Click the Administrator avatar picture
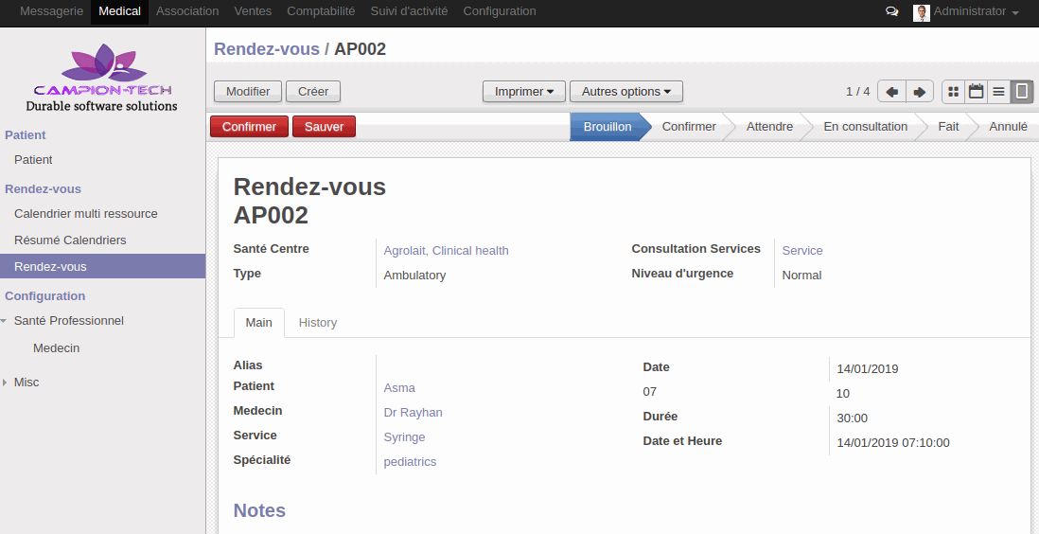This screenshot has width=1039, height=534. pos(921,12)
